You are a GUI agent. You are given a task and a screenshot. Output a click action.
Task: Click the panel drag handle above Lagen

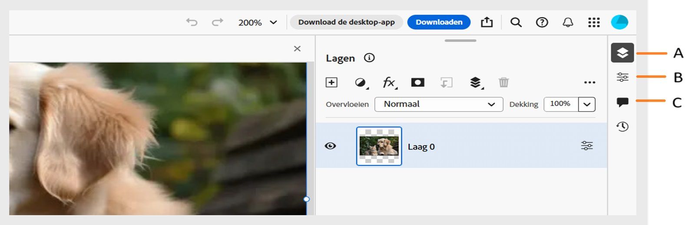(x=460, y=40)
